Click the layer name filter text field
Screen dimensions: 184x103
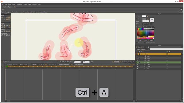[166, 49]
